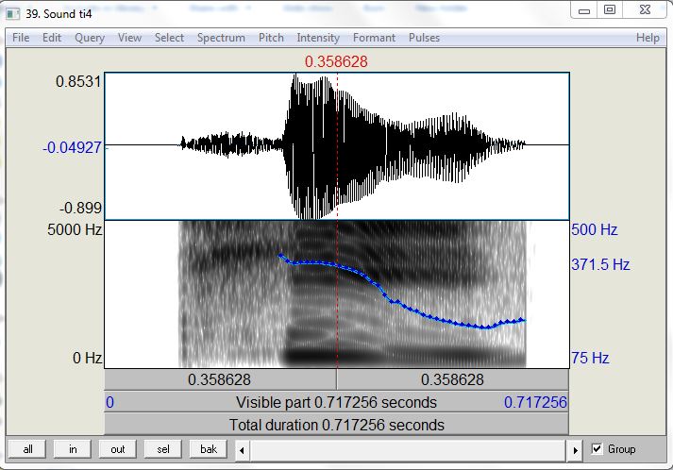Open the File menu
673x470 pixels.
[21, 38]
